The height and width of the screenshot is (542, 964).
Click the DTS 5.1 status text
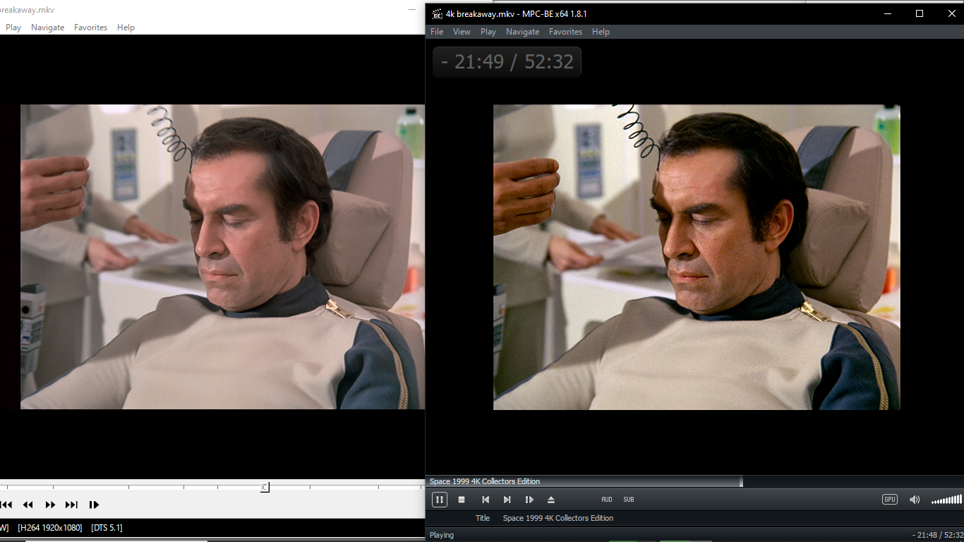107,528
